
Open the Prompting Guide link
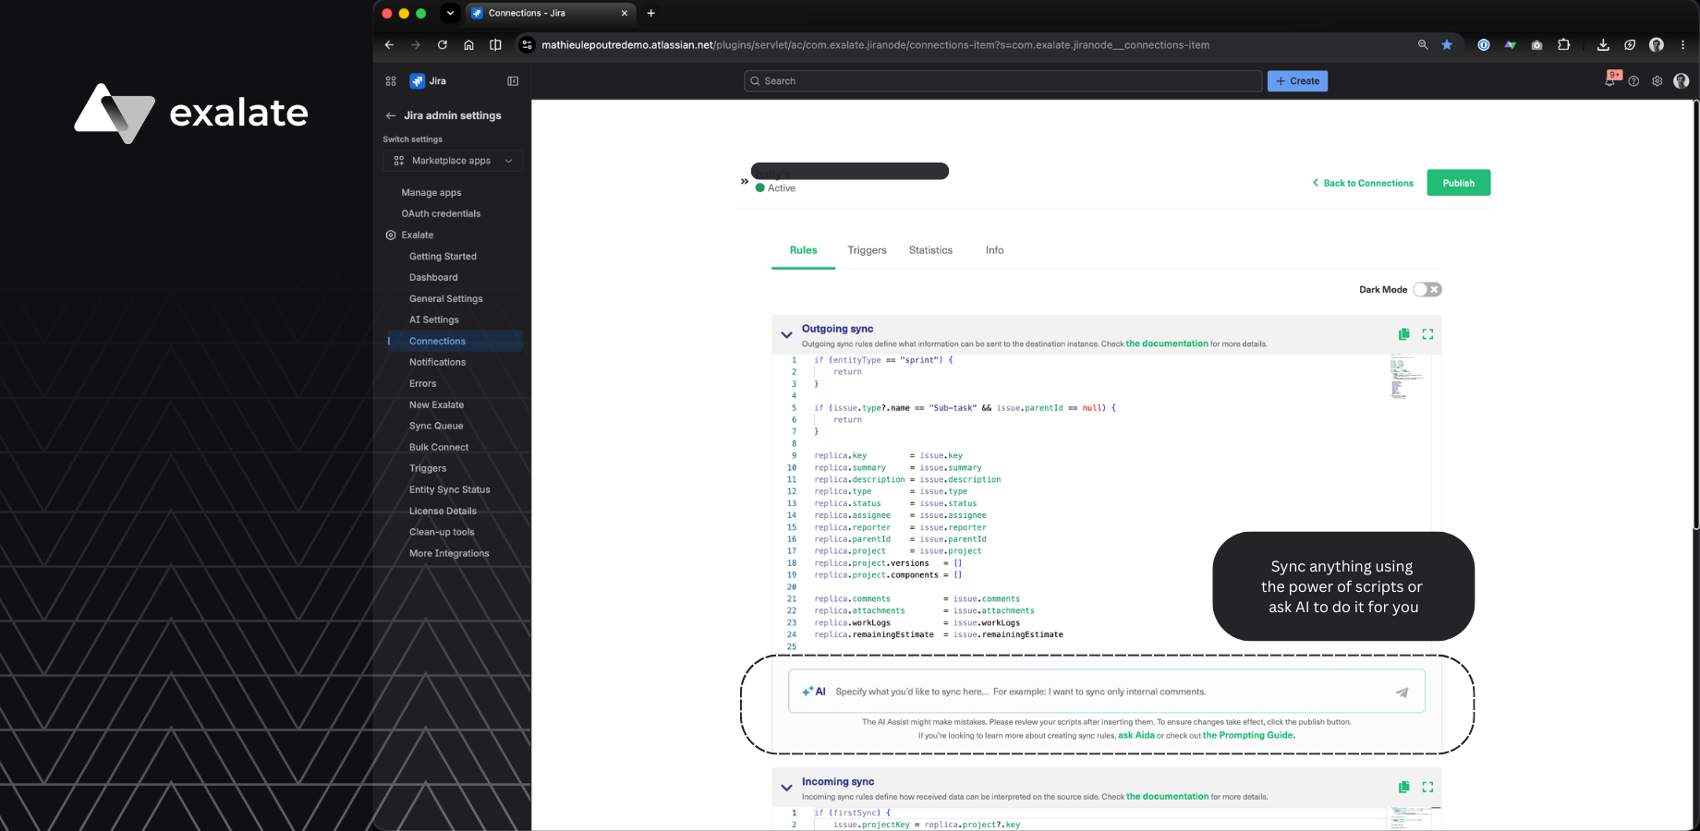[1248, 735]
